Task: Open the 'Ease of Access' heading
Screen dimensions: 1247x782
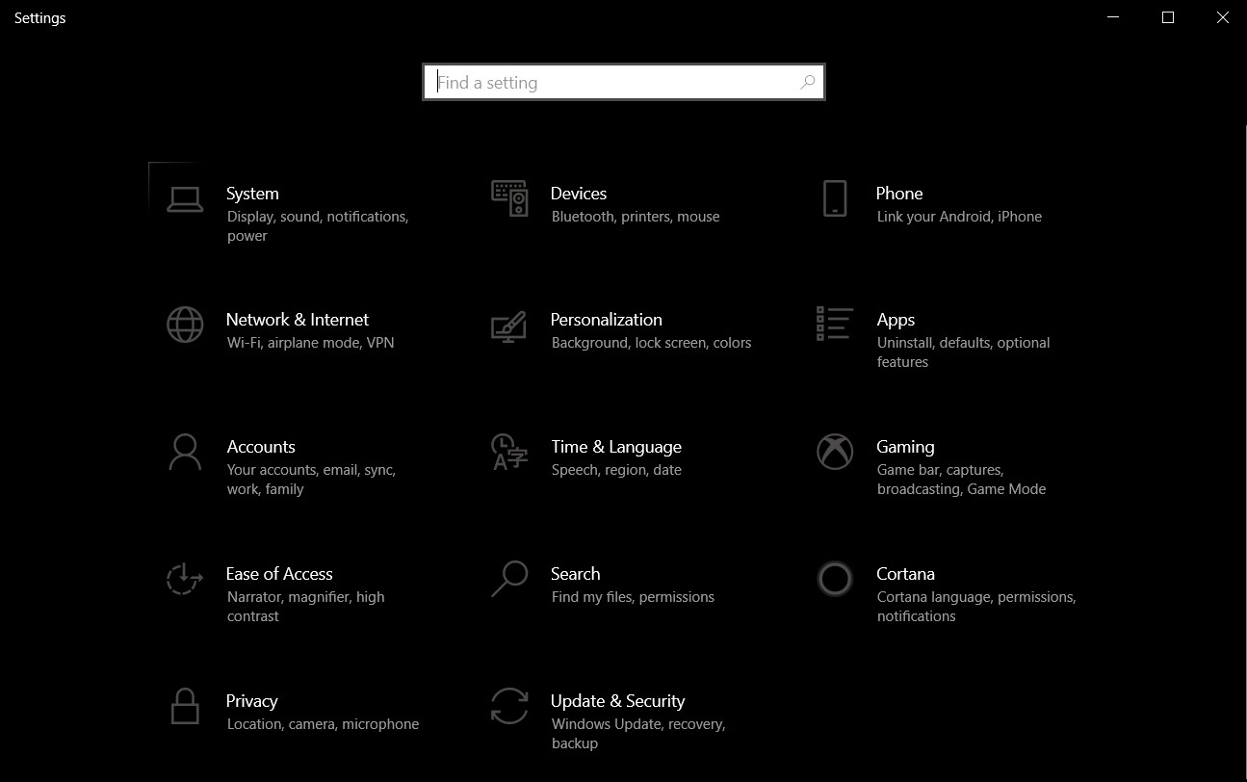Action: [x=279, y=574]
